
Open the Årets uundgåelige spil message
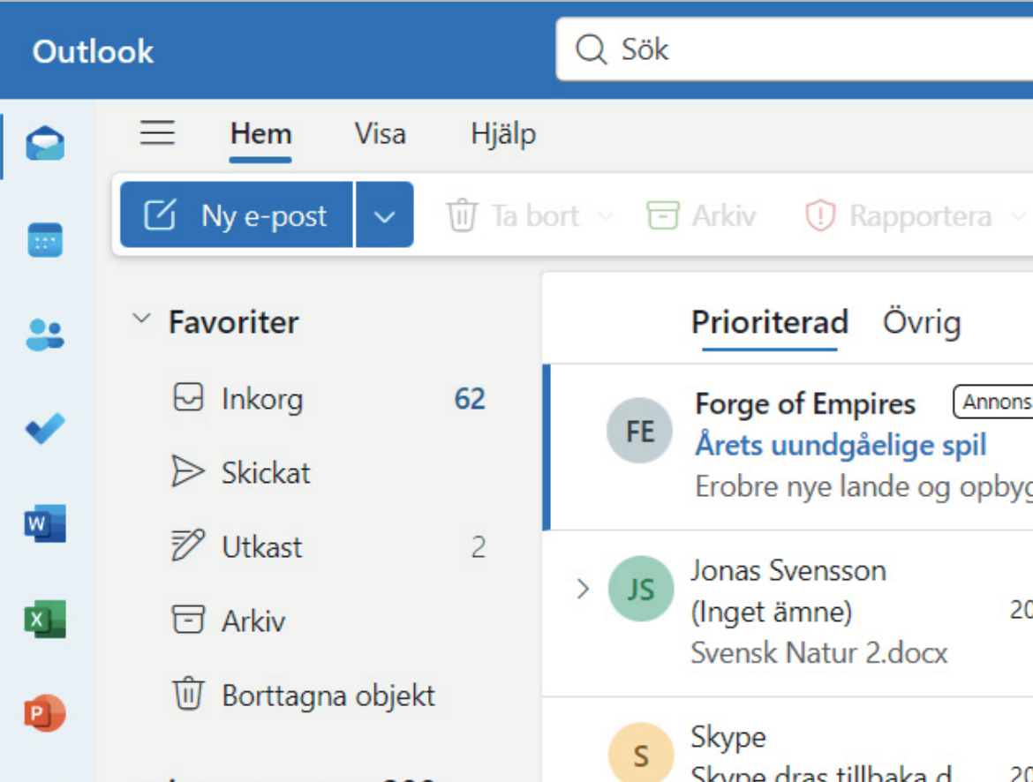(840, 446)
